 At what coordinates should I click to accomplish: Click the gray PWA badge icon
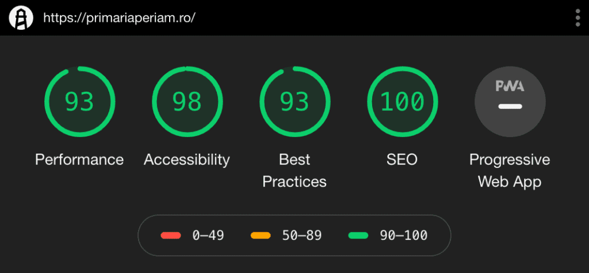510,102
